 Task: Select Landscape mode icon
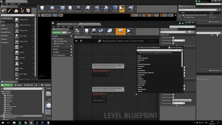click(x=16, y=10)
